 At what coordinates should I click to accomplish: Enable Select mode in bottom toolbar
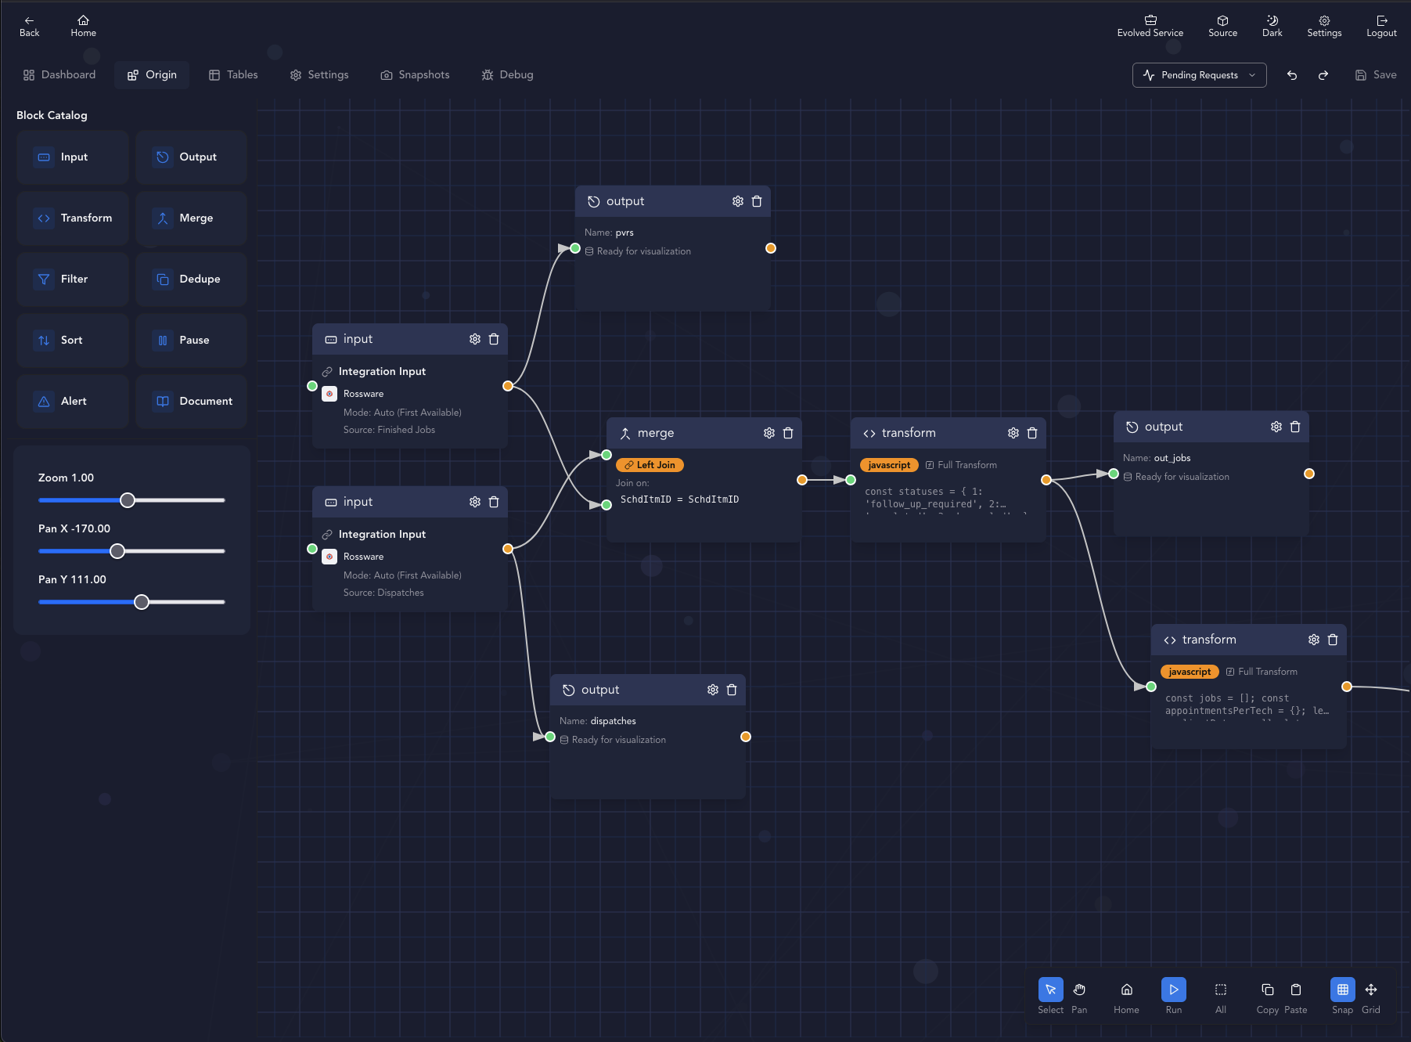pyautogui.click(x=1050, y=989)
